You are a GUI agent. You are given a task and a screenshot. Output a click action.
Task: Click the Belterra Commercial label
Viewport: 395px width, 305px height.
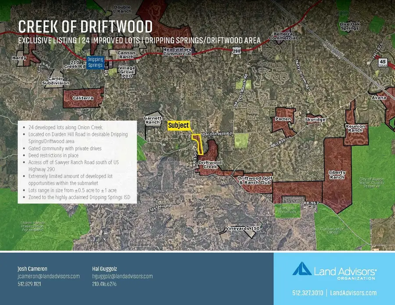click(283, 36)
